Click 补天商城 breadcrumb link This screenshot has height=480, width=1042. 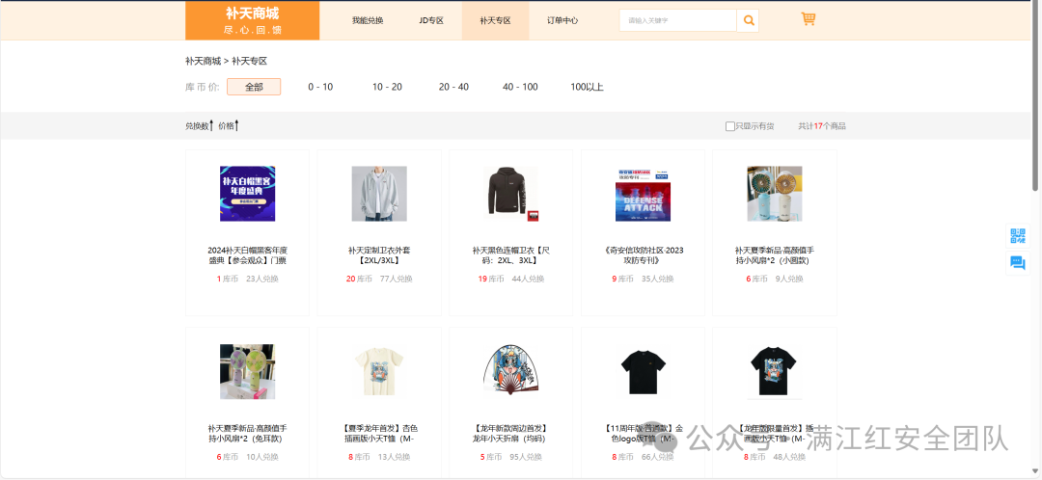coord(203,61)
